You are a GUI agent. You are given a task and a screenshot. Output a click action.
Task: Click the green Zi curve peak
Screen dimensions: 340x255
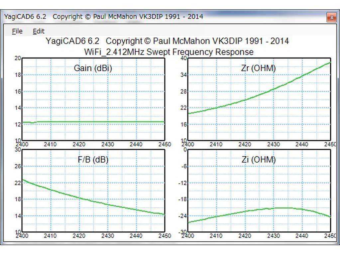point(282,208)
